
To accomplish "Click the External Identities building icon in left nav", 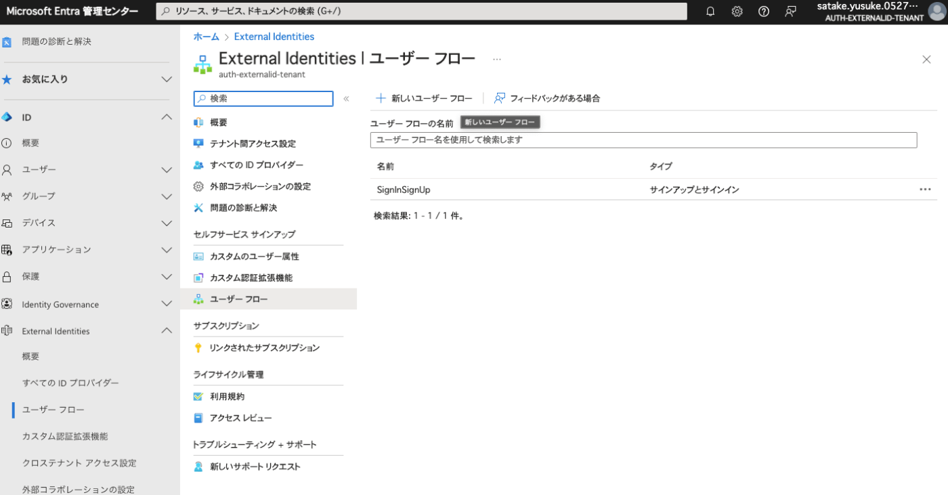I will coord(7,331).
